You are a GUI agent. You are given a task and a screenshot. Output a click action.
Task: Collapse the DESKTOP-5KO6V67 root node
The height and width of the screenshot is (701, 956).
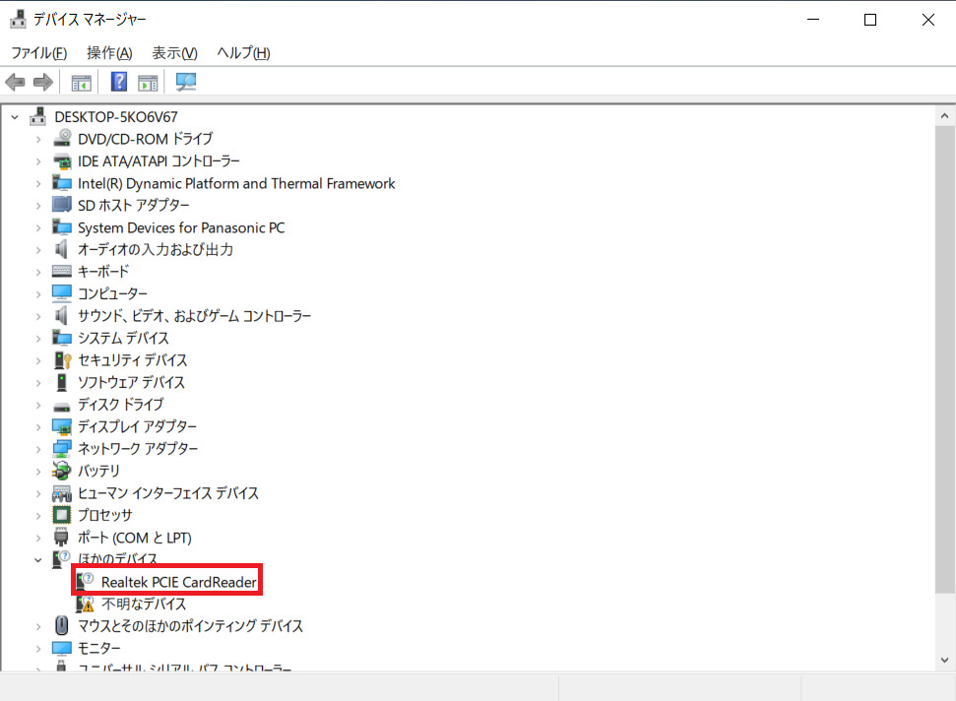point(15,116)
